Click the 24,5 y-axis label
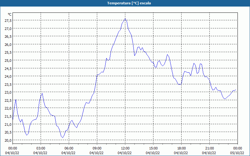 click(x=8, y=69)
